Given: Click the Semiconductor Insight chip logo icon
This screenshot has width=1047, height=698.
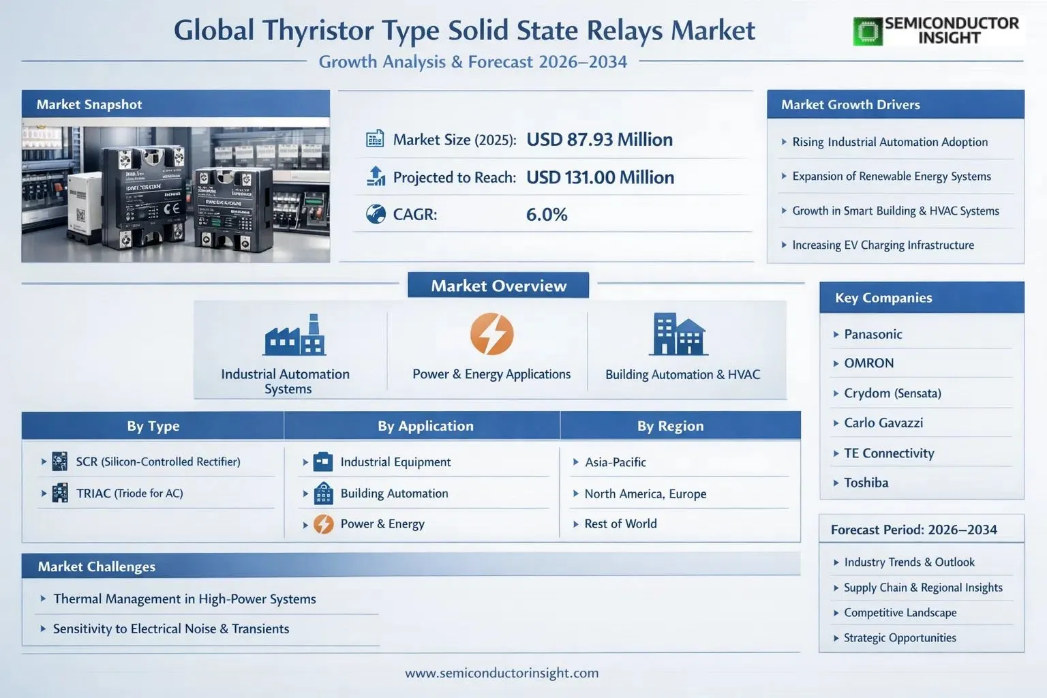Looking at the screenshot, I should [868, 31].
